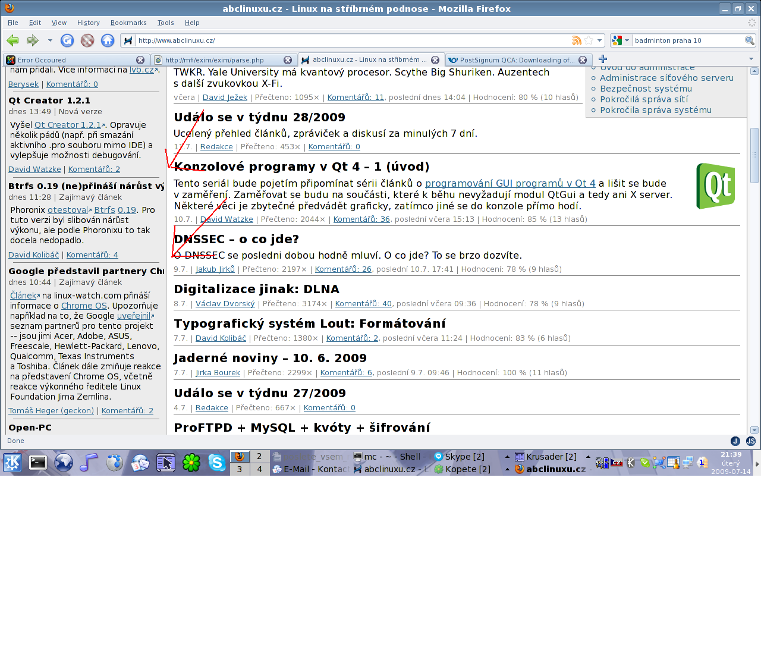This screenshot has height=666, width=761.
Task: Launch the globe web browser icon in the panel
Action: point(64,463)
